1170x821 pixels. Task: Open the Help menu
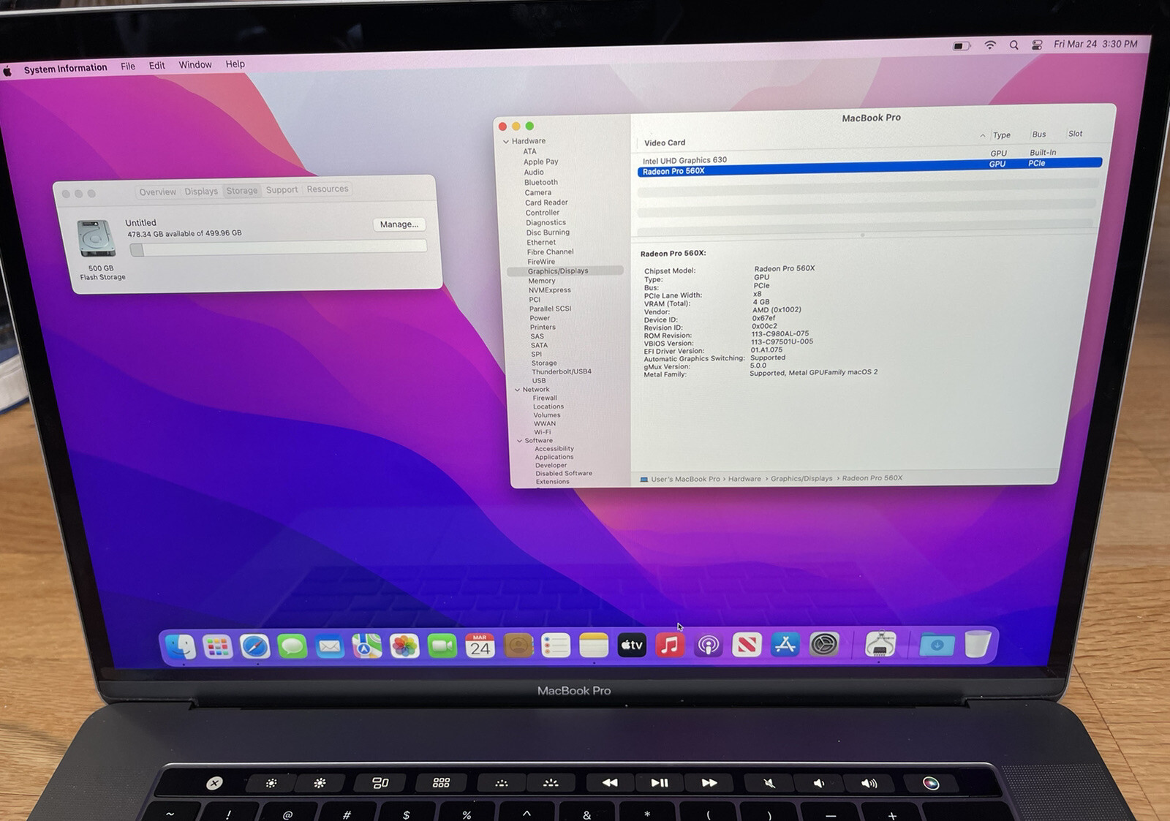[235, 64]
